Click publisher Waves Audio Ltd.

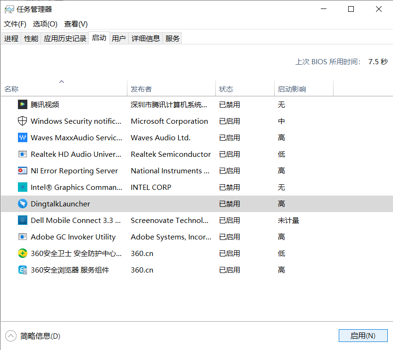(x=161, y=138)
